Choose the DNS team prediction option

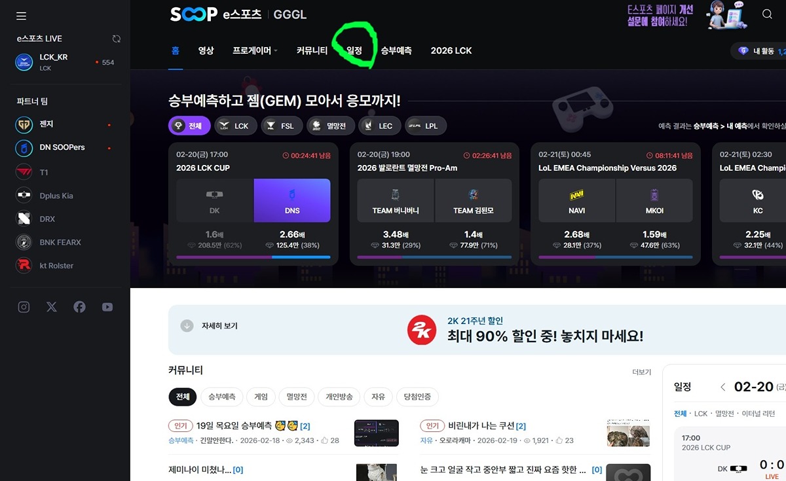tap(292, 201)
